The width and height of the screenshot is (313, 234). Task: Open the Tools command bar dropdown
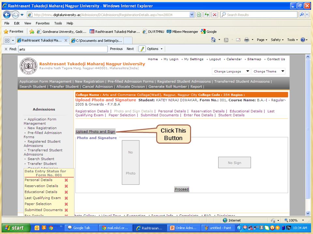click(x=292, y=40)
